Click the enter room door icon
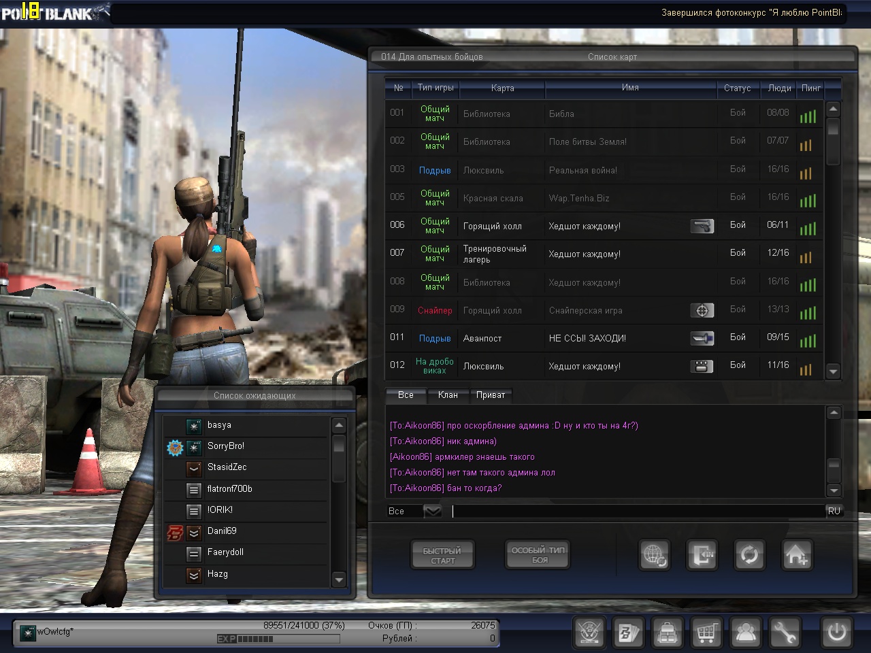871x653 pixels. click(702, 555)
